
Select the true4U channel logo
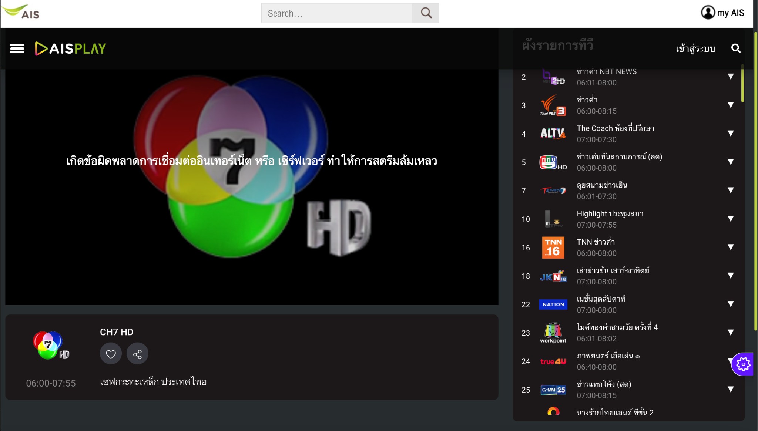click(553, 361)
